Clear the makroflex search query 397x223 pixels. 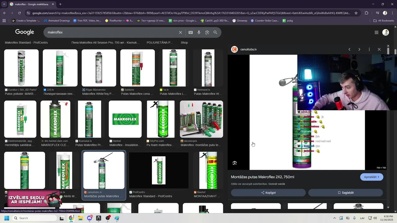pos(181,32)
